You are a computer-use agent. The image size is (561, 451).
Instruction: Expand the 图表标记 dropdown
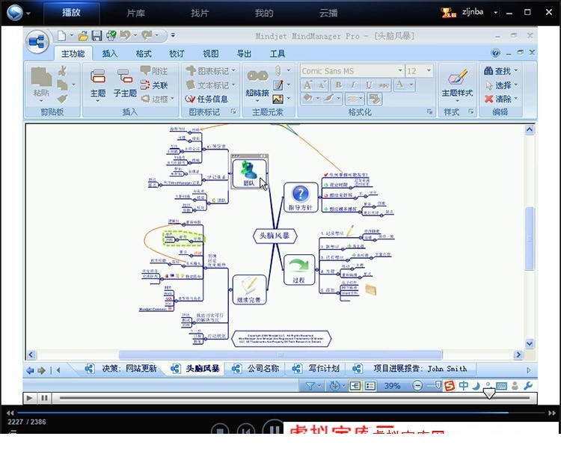233,71
